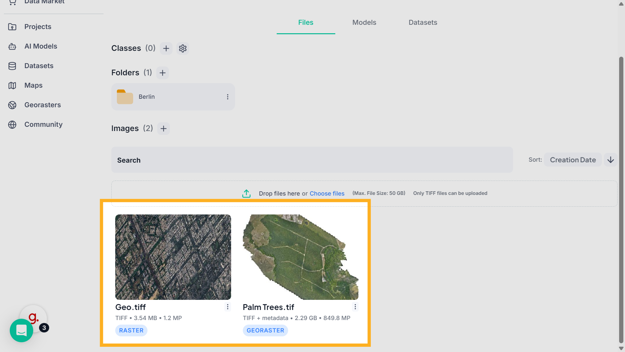This screenshot has height=352, width=625.
Task: Click '(Max. File Size: 50 GB)' text
Action: [x=379, y=193]
